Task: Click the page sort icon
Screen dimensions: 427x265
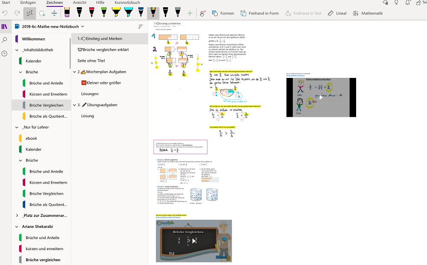Action: (140, 26)
